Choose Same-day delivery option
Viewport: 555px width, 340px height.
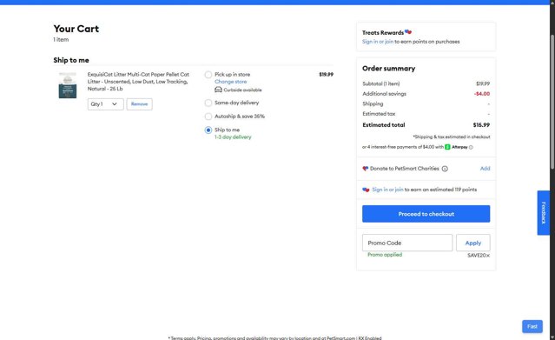tap(208, 103)
